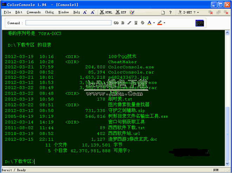Click the vertical scrollbar thumb

[227, 134]
